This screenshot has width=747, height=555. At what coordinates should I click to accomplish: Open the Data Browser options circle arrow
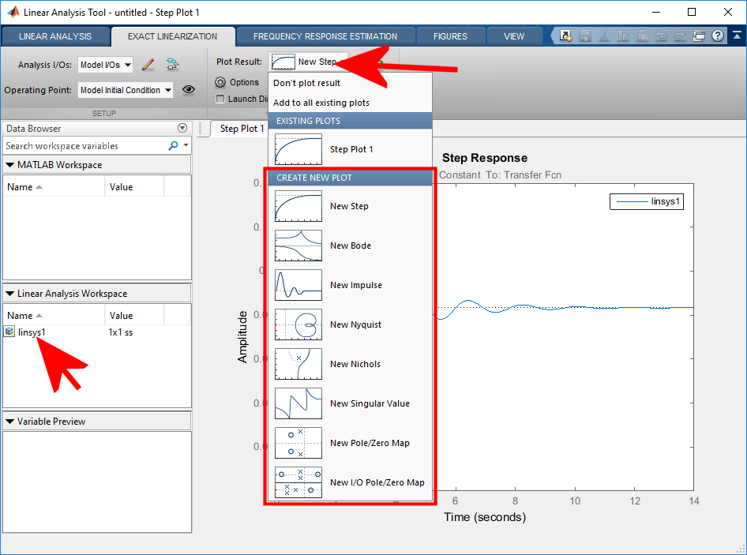(182, 128)
